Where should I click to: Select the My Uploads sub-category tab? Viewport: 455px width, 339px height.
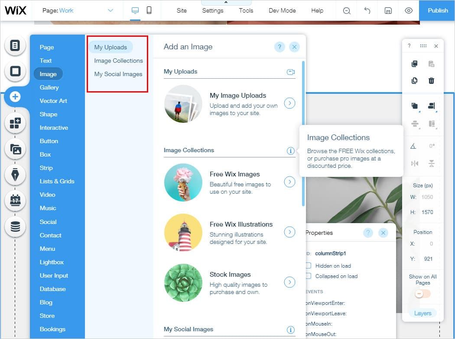110,47
